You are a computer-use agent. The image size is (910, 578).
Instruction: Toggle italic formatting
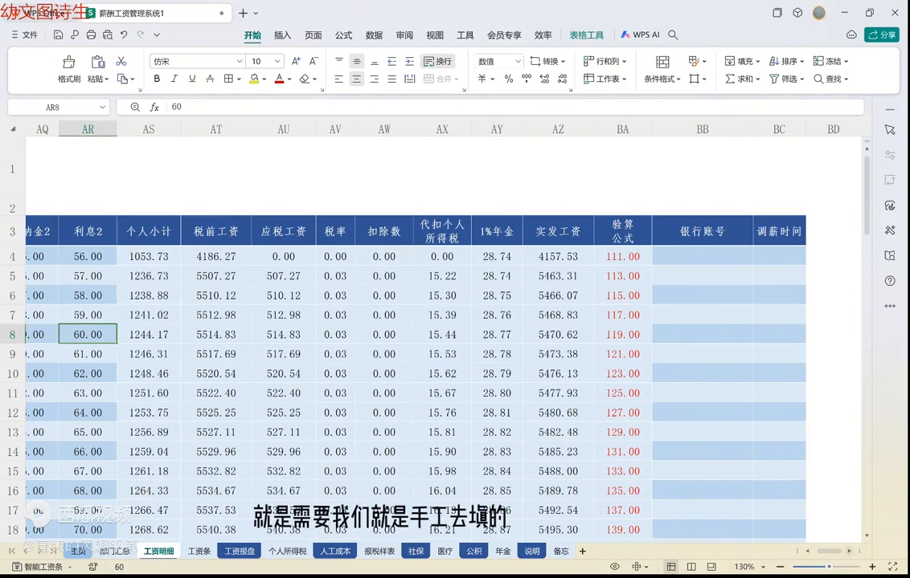[x=174, y=79]
